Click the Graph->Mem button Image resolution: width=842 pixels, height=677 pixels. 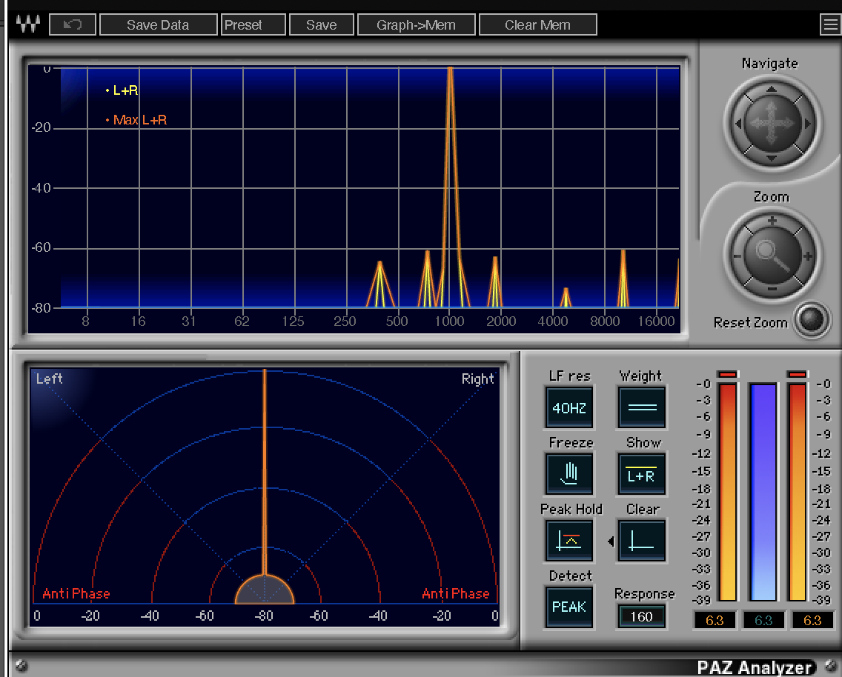[416, 24]
